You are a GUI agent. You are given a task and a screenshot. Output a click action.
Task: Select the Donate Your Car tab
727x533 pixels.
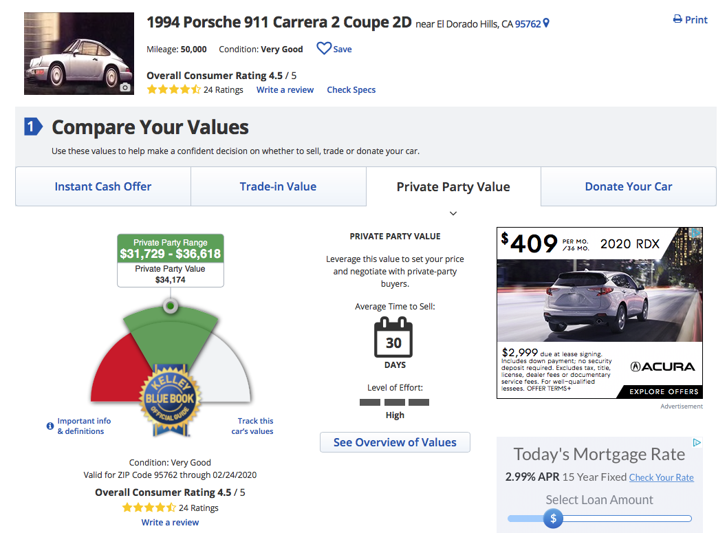tap(628, 186)
